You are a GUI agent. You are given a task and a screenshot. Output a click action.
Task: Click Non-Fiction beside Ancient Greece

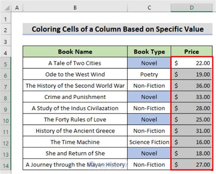pos(149,130)
